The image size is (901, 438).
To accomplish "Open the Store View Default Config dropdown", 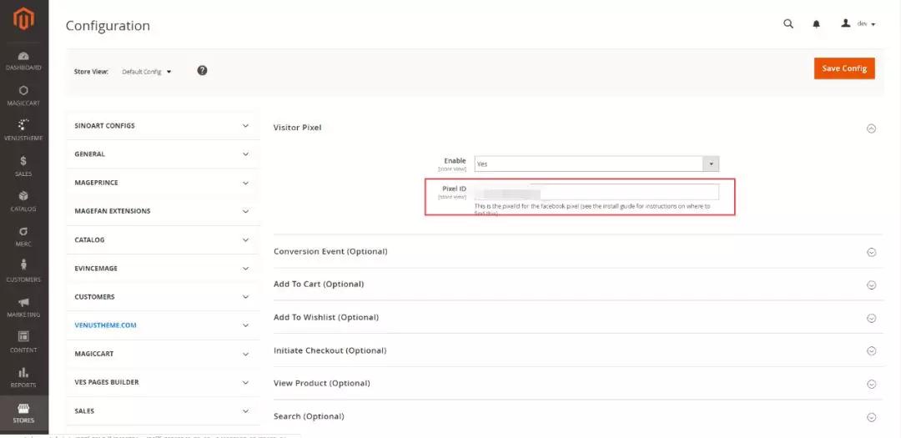I will tap(147, 72).
